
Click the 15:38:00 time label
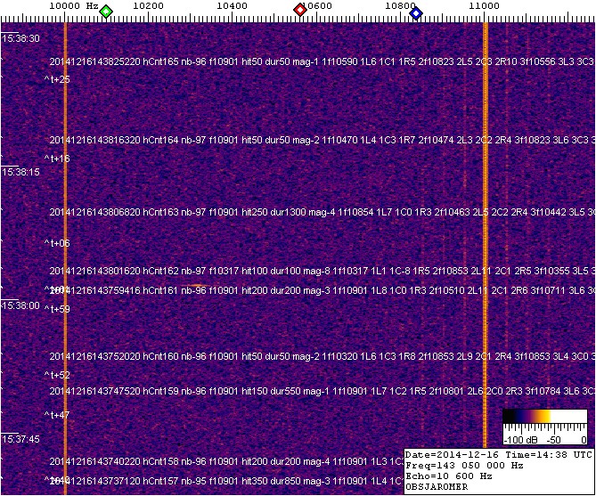click(21, 305)
